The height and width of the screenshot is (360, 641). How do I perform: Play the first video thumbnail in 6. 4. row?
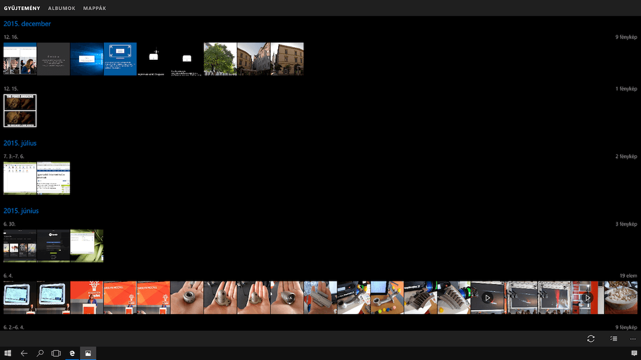click(x=487, y=298)
